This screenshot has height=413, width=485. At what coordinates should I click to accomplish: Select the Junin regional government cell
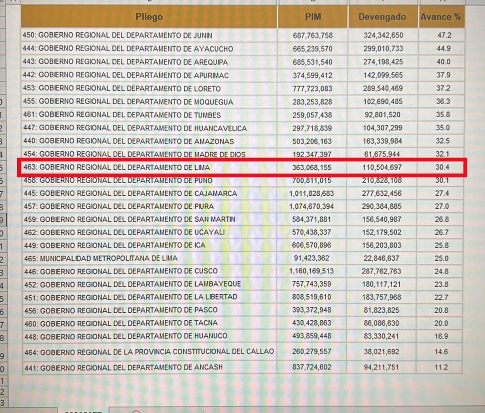pyautogui.click(x=117, y=35)
